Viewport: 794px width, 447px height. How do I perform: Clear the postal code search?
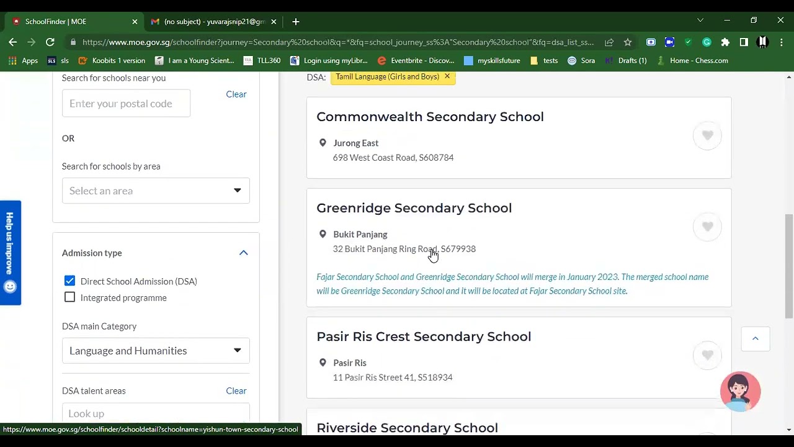pyautogui.click(x=236, y=94)
